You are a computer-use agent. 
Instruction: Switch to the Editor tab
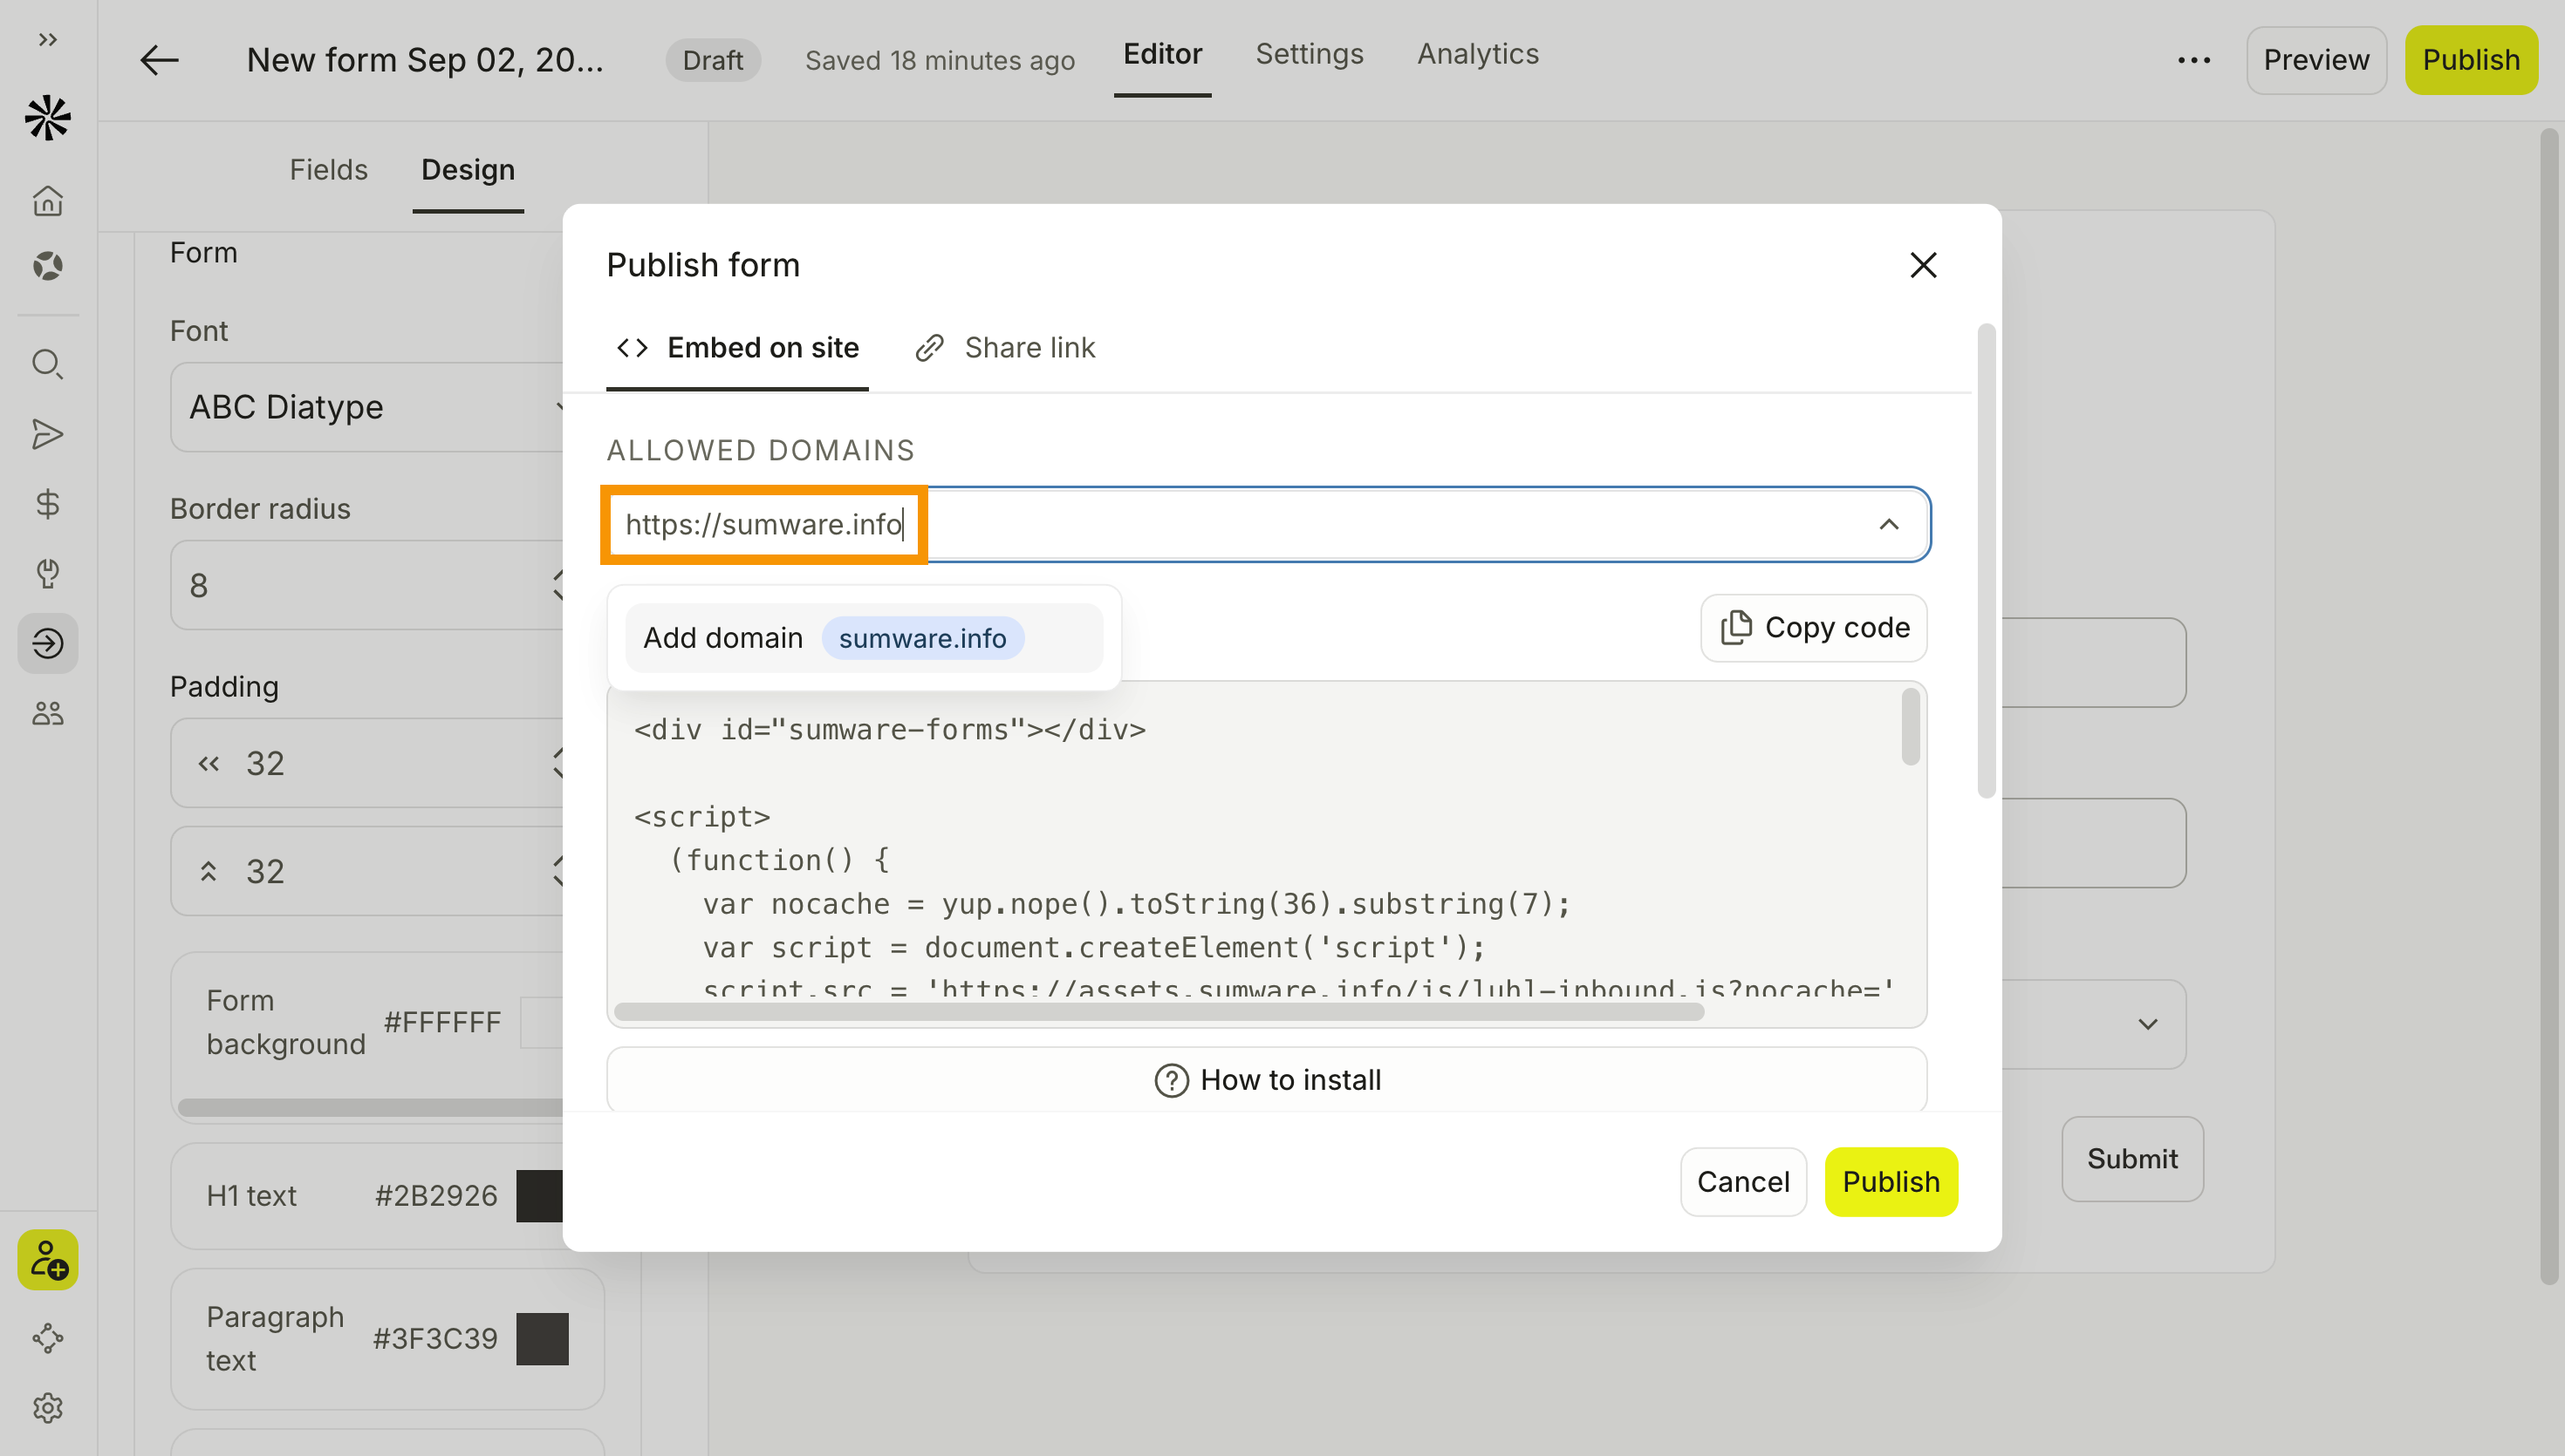click(x=1161, y=54)
